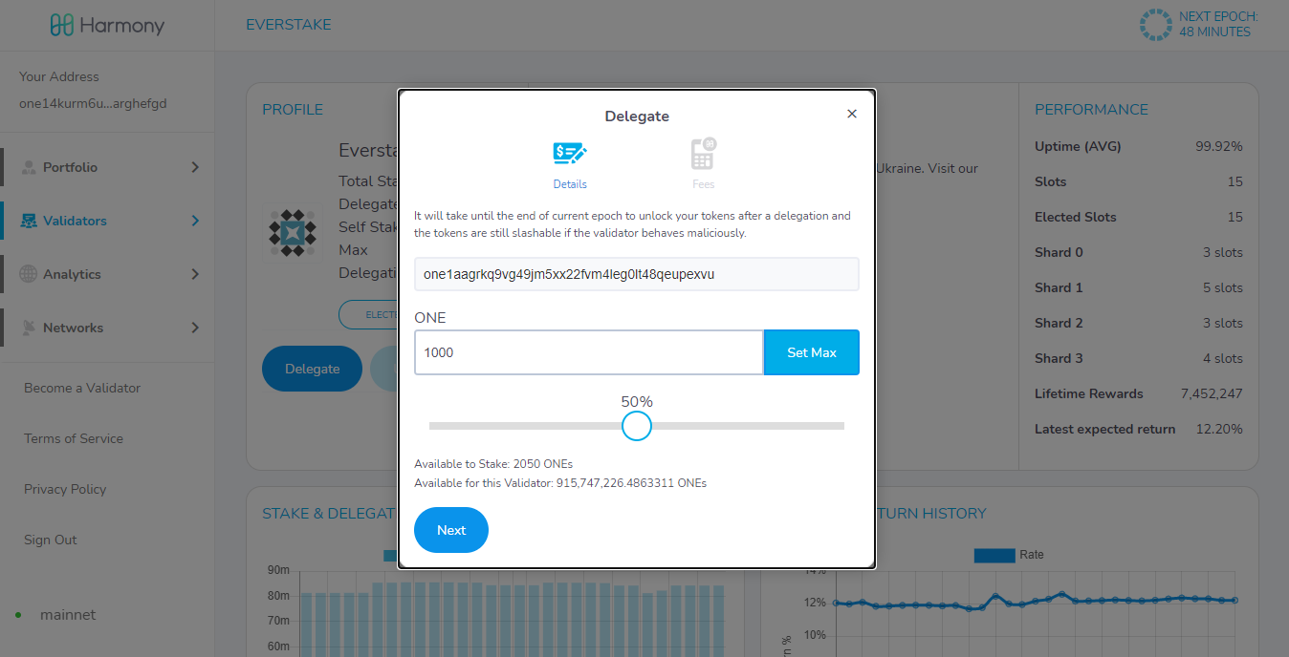Expand the Validators menu chevron

pyautogui.click(x=195, y=221)
